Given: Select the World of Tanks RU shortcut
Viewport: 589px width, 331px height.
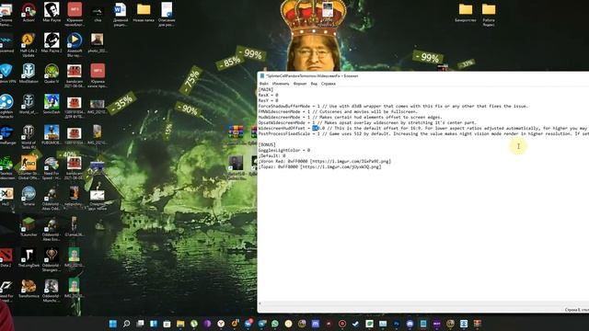Looking at the screenshot, I should (29, 137).
